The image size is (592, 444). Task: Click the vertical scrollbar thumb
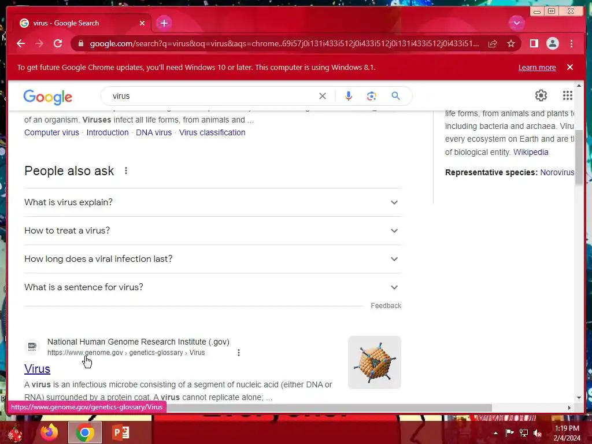point(579,157)
